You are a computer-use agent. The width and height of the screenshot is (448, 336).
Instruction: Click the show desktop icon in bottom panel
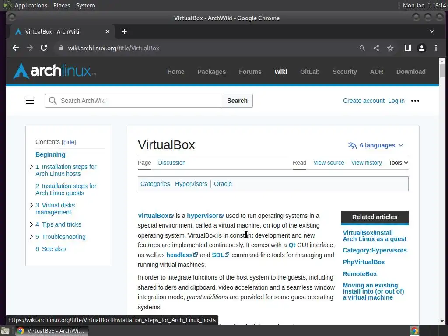(x=5, y=331)
